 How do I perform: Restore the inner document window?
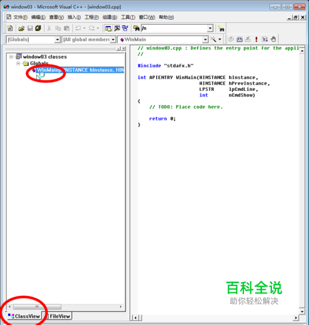(x=296, y=17)
